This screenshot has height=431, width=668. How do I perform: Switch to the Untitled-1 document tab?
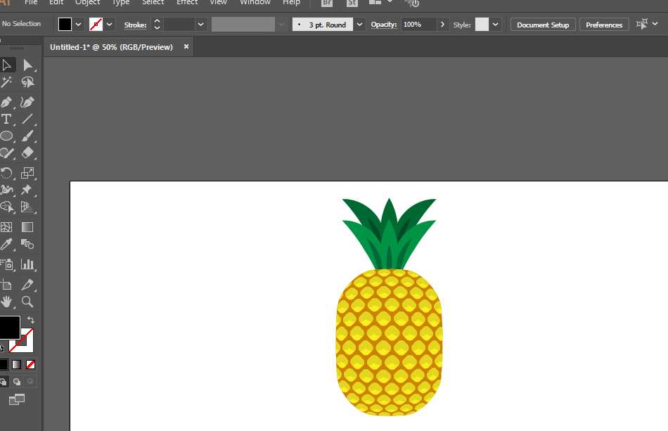pos(112,47)
